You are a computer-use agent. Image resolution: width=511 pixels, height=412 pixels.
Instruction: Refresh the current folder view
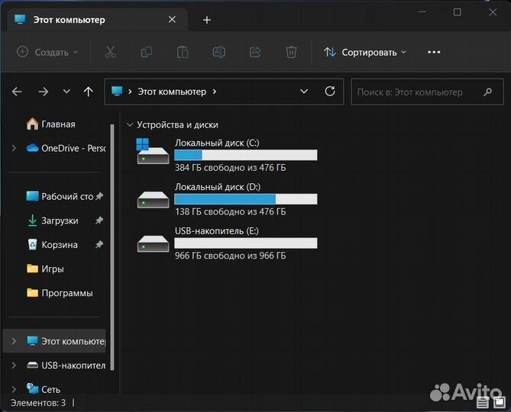coord(330,91)
